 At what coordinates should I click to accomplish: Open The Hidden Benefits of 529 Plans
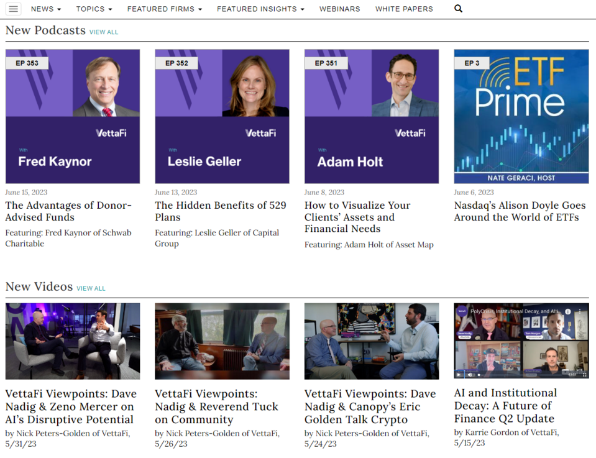point(221,211)
